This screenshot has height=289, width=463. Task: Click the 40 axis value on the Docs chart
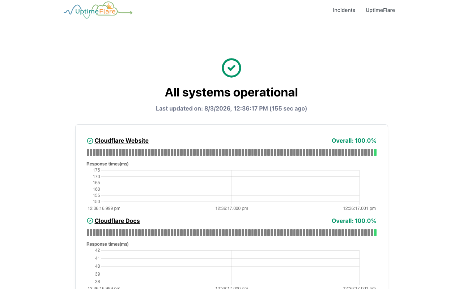click(x=97, y=266)
